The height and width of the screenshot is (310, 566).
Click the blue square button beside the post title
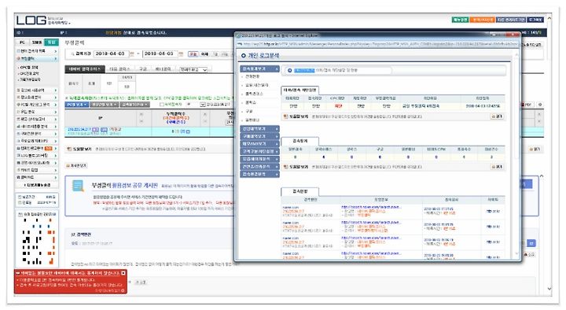pyautogui.click(x=531, y=244)
